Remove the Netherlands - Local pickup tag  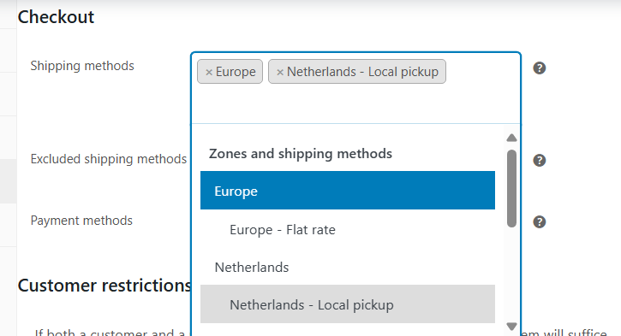pyautogui.click(x=279, y=72)
